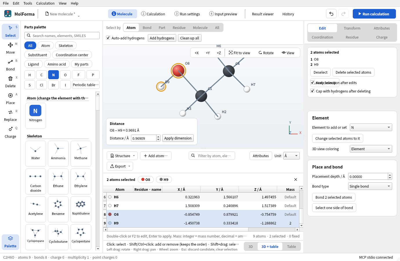Click the Placement depth input field
The image size is (400, 261).
point(368,176)
